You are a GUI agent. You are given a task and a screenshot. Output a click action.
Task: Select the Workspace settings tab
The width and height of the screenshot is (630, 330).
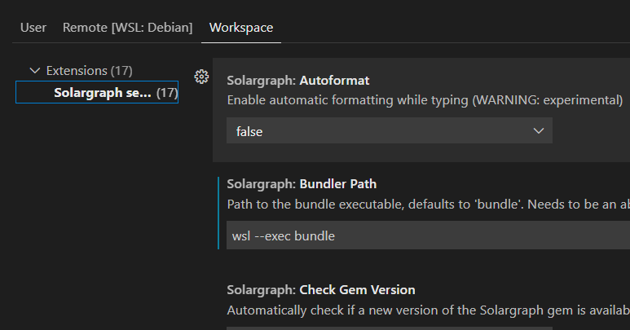pos(241,28)
